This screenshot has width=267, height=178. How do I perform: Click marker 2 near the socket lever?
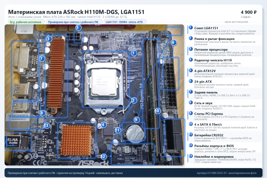click(133, 100)
